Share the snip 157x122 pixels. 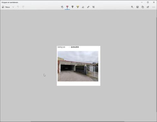point(148,7)
